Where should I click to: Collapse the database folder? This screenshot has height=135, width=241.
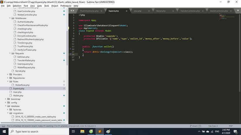pos(6,106)
